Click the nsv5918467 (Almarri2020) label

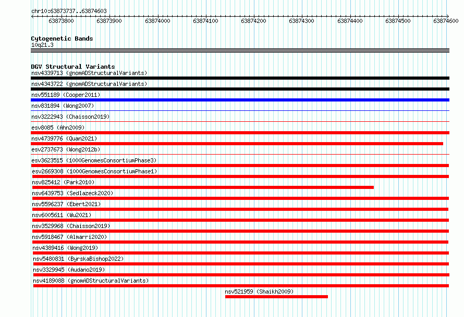tap(69, 237)
